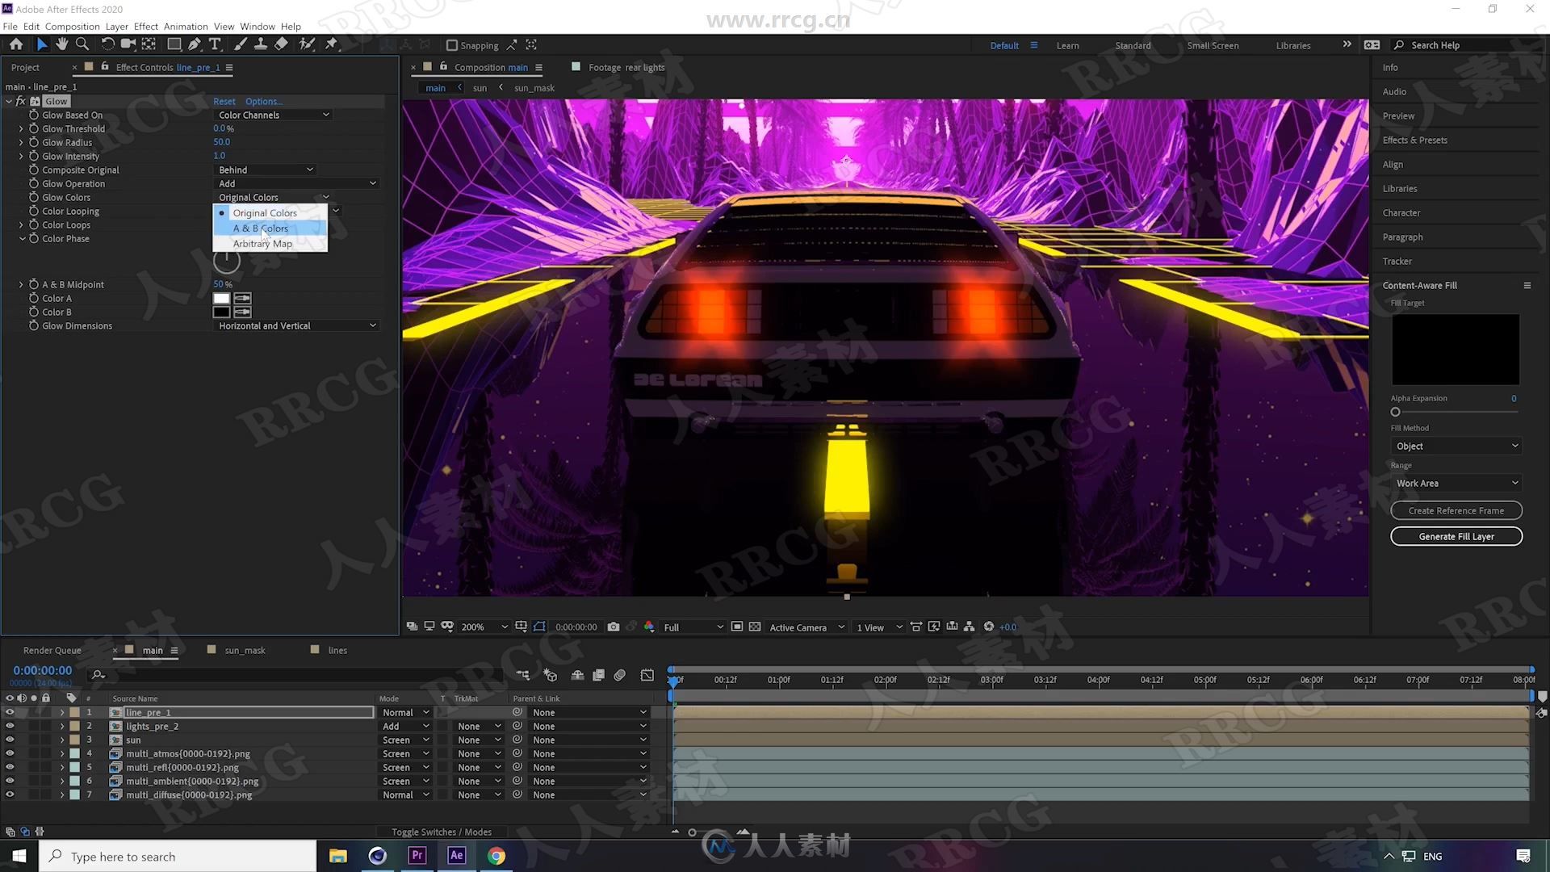Open the Color A white swatch
The image size is (1550, 872).
(221, 299)
